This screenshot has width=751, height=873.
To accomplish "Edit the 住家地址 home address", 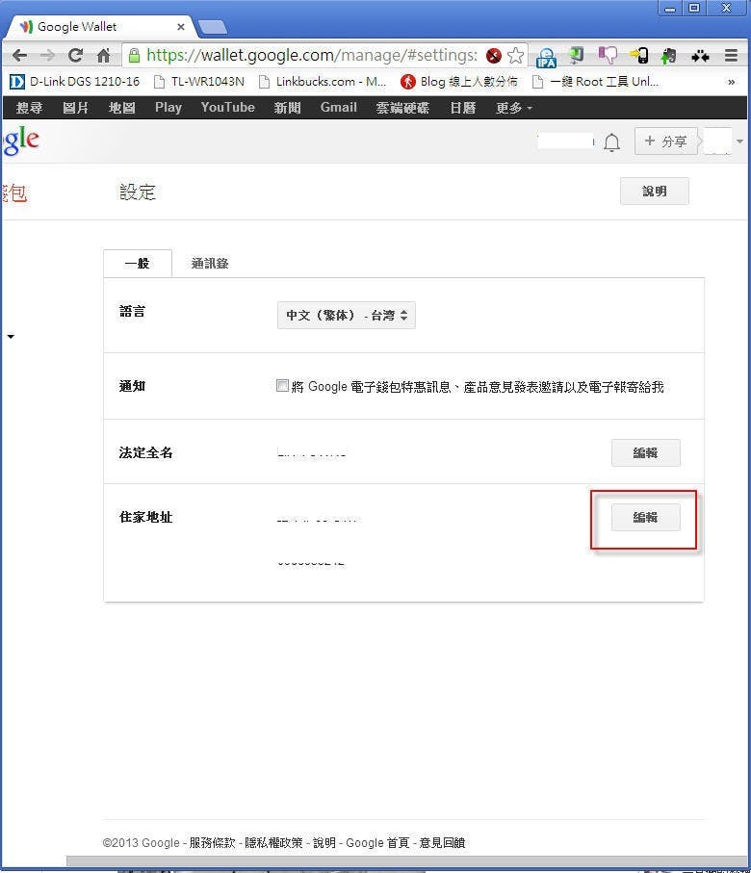I will pyautogui.click(x=645, y=518).
